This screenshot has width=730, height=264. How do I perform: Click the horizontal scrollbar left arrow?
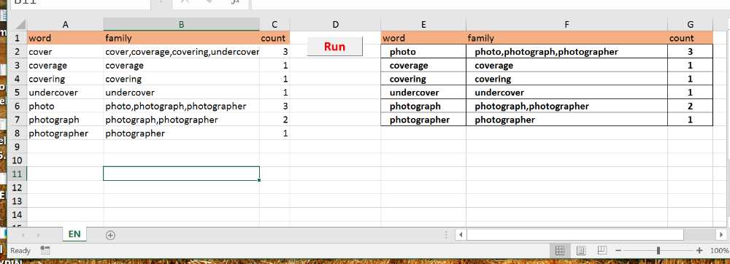tap(461, 234)
